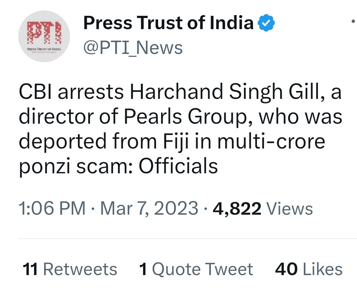Open the 1 Quote Tweet list
This screenshot has height=297, width=357.
(x=196, y=269)
